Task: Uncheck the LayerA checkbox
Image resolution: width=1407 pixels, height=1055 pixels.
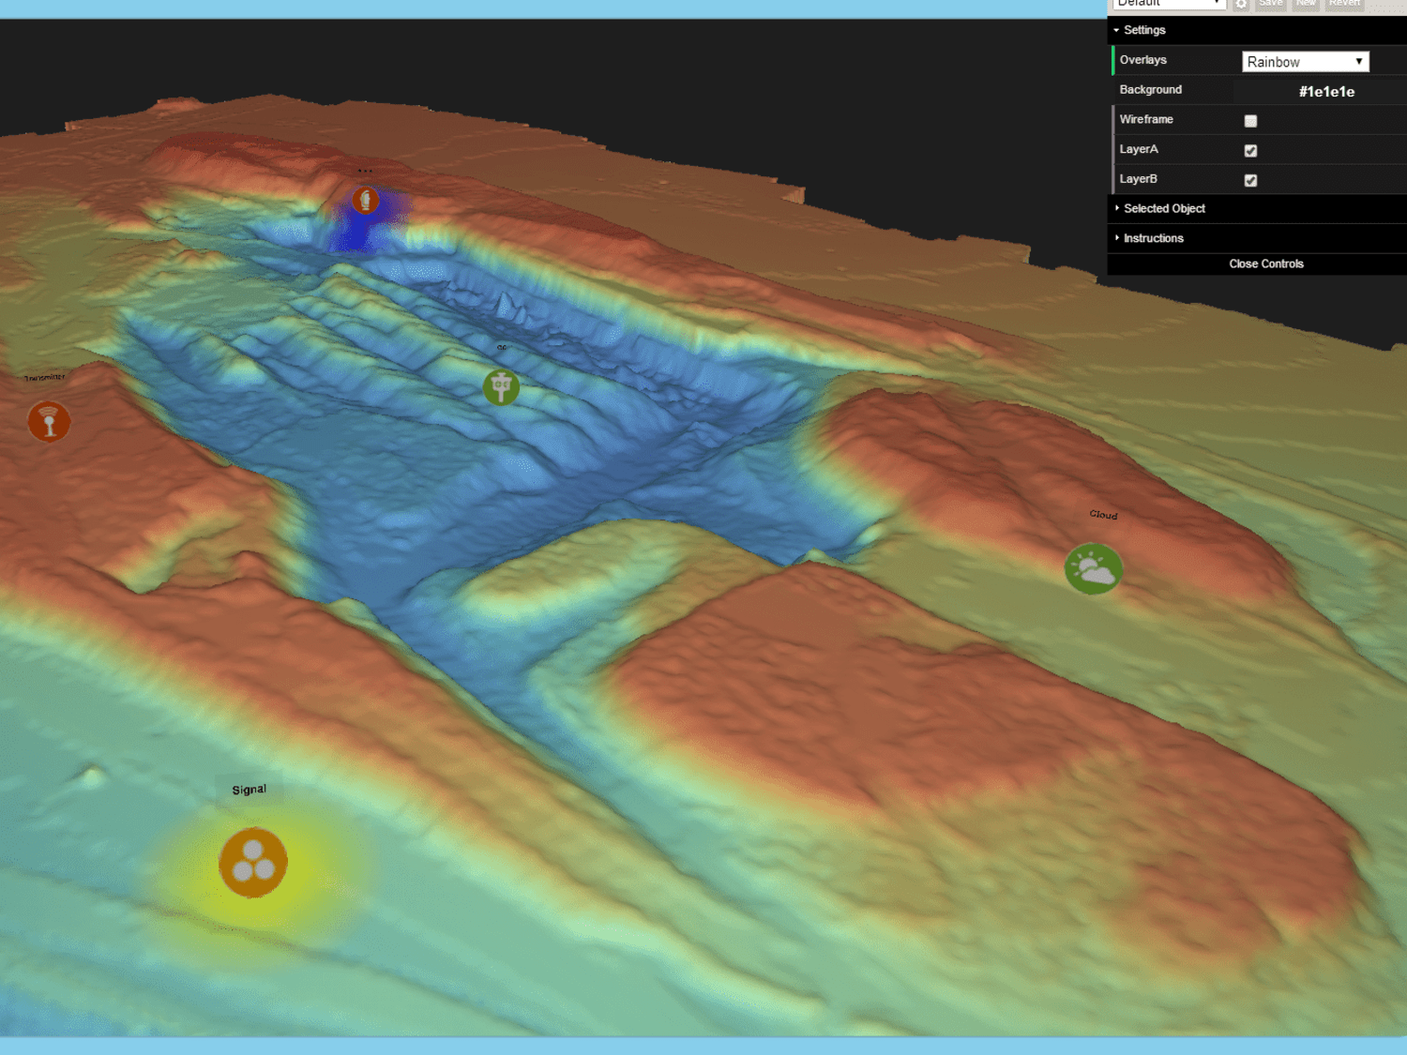Action: click(x=1250, y=150)
